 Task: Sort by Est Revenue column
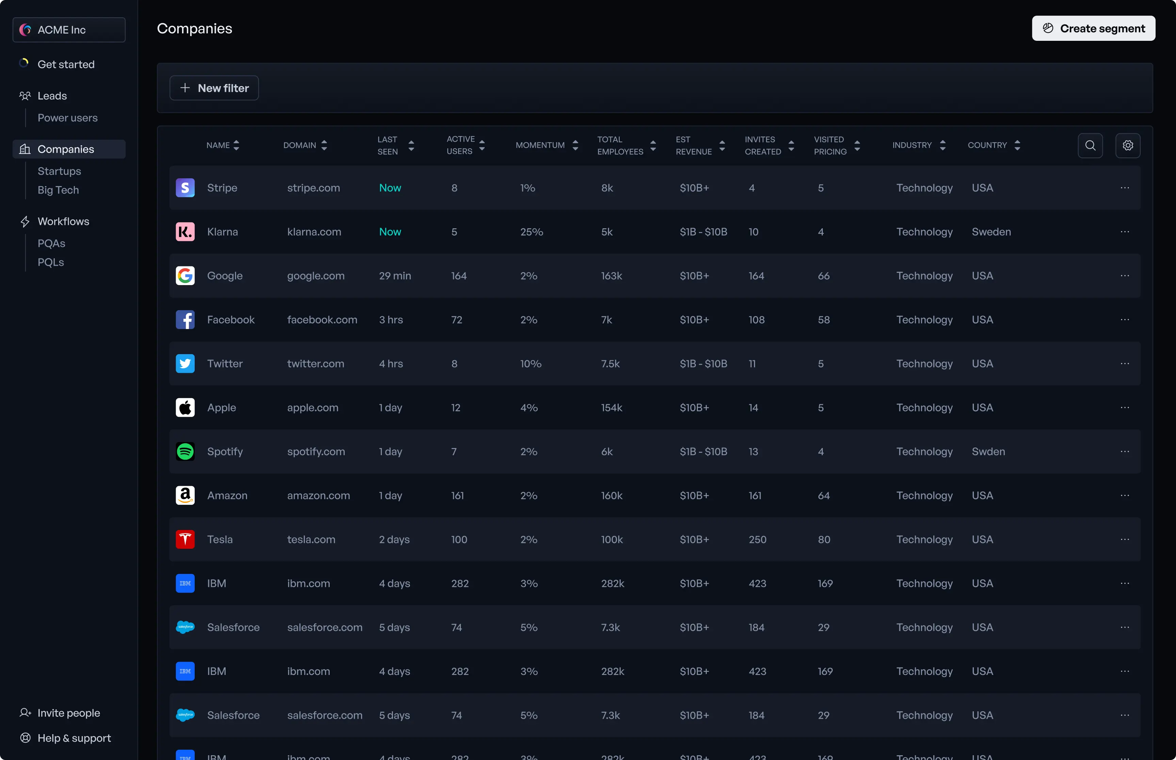[x=700, y=145]
